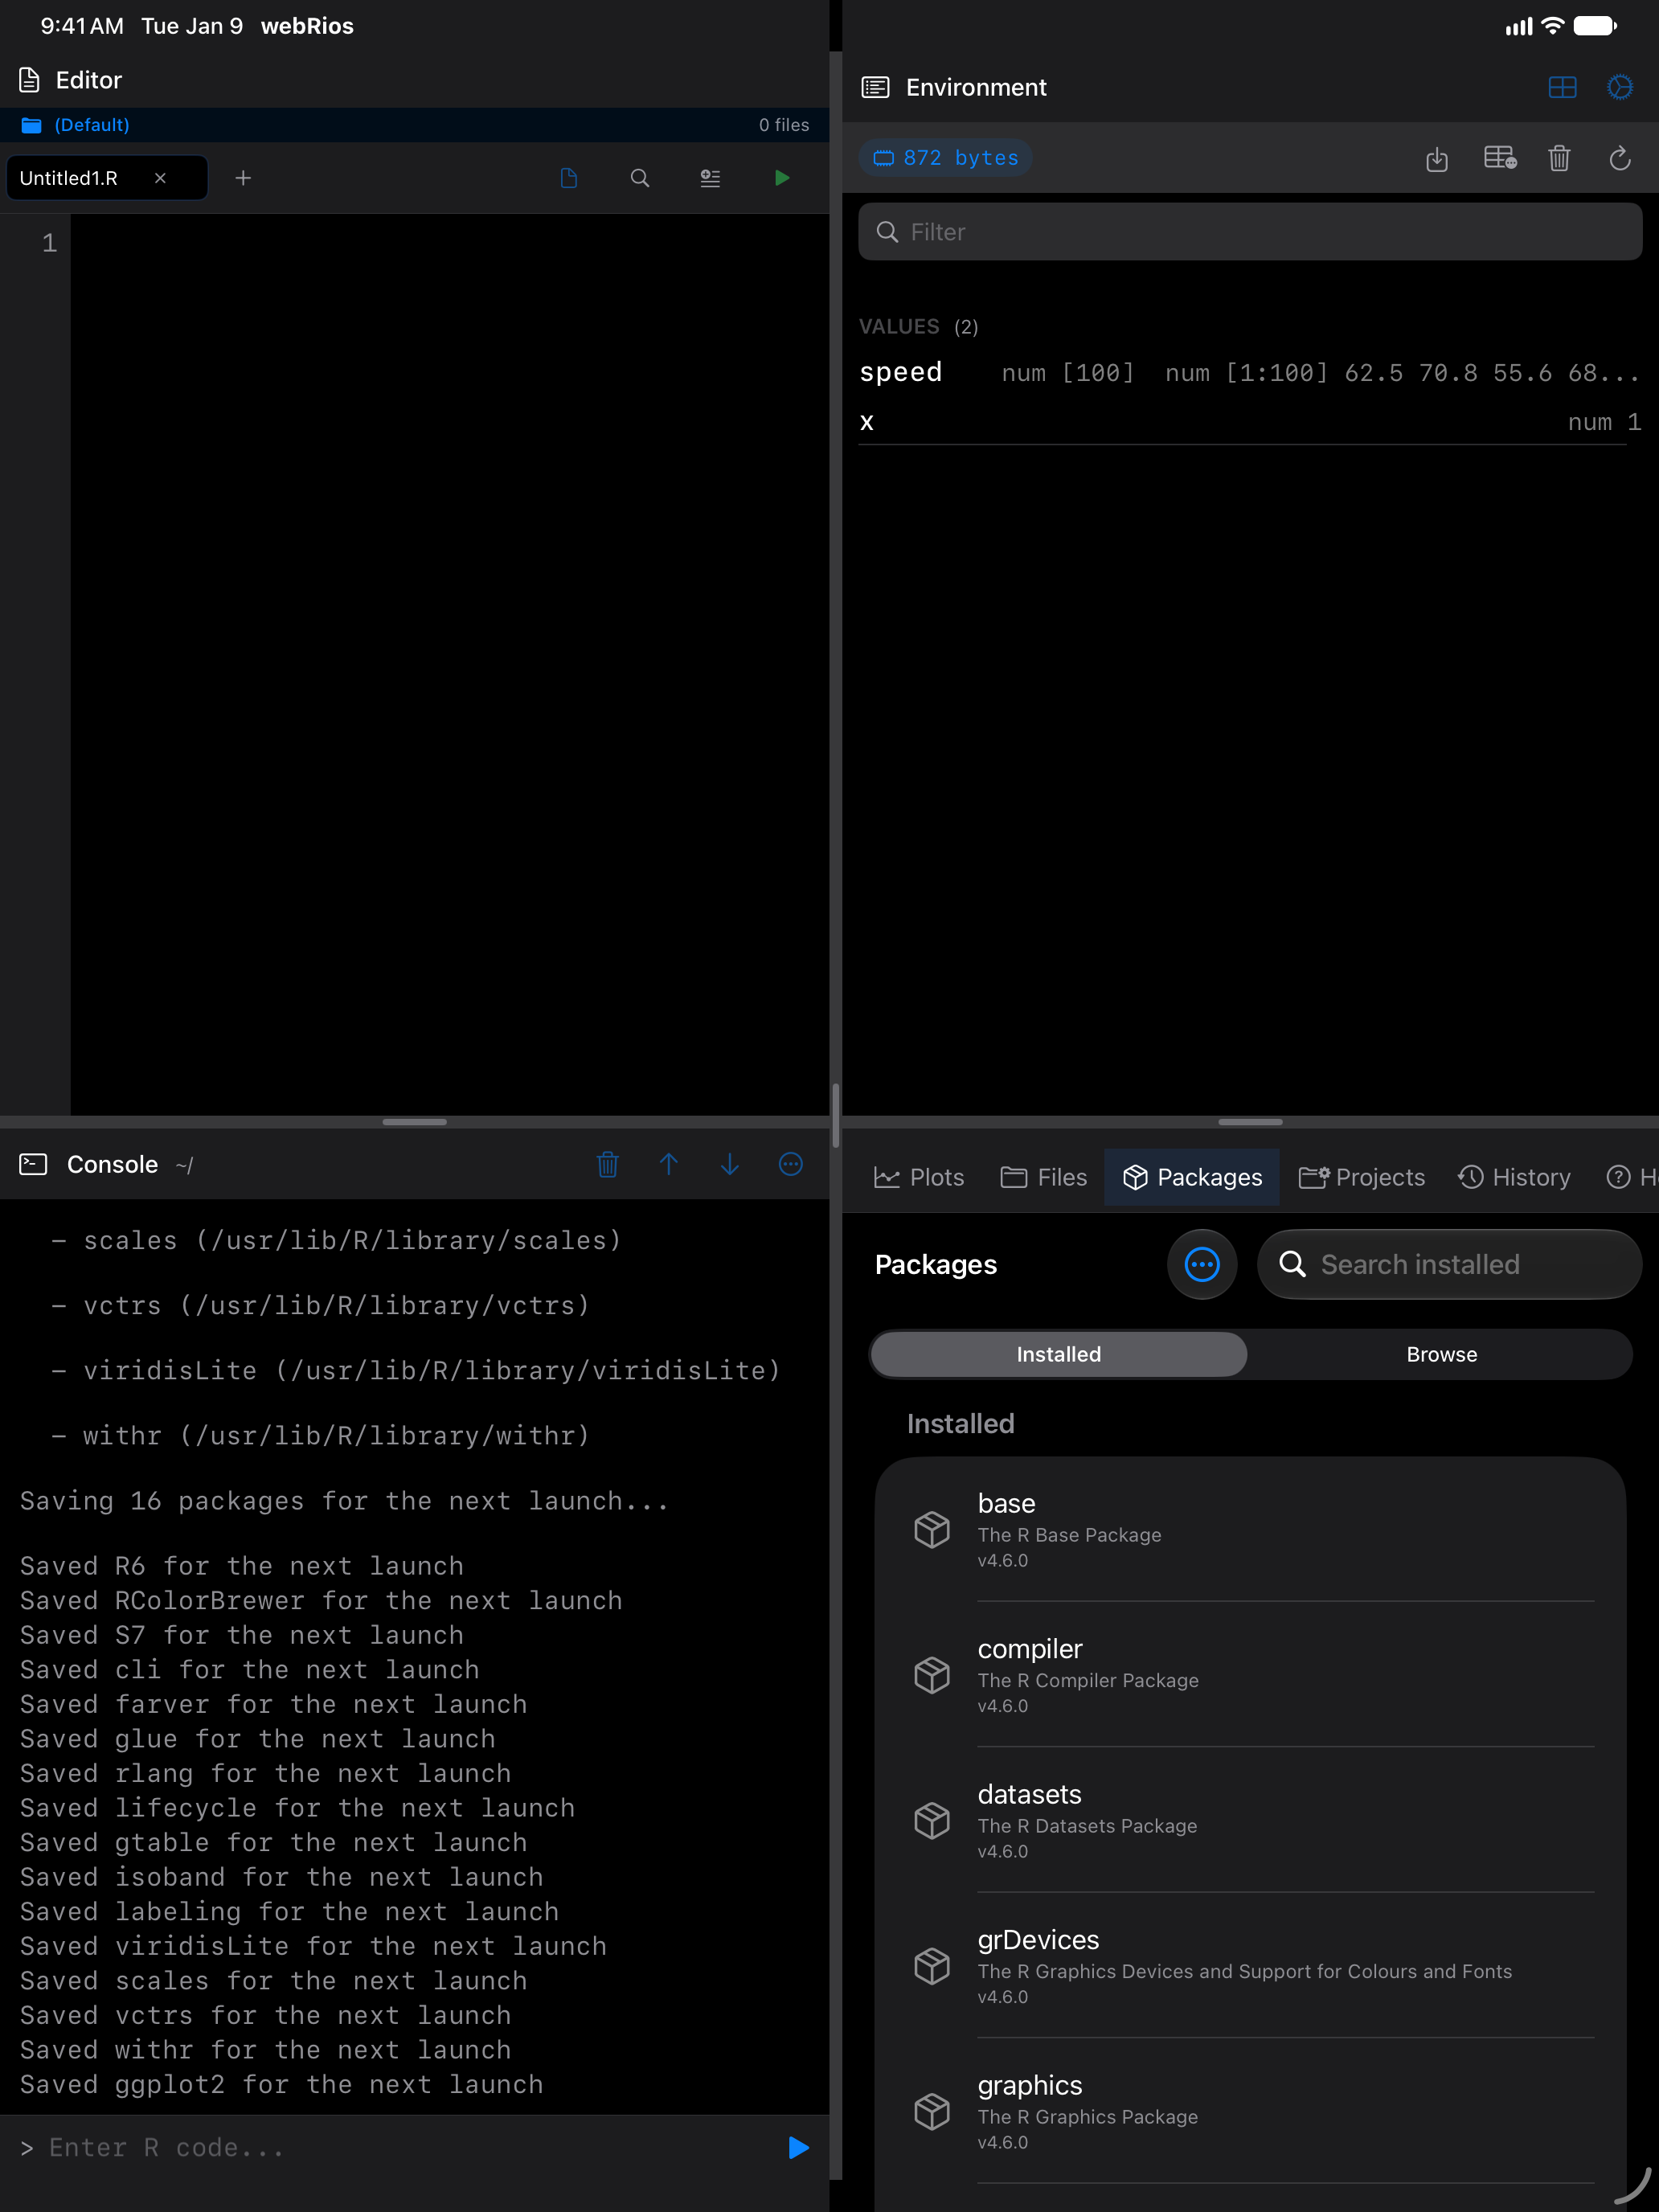Open the grDevices package entry
Image resolution: width=1659 pixels, height=2212 pixels.
coord(1250,1966)
